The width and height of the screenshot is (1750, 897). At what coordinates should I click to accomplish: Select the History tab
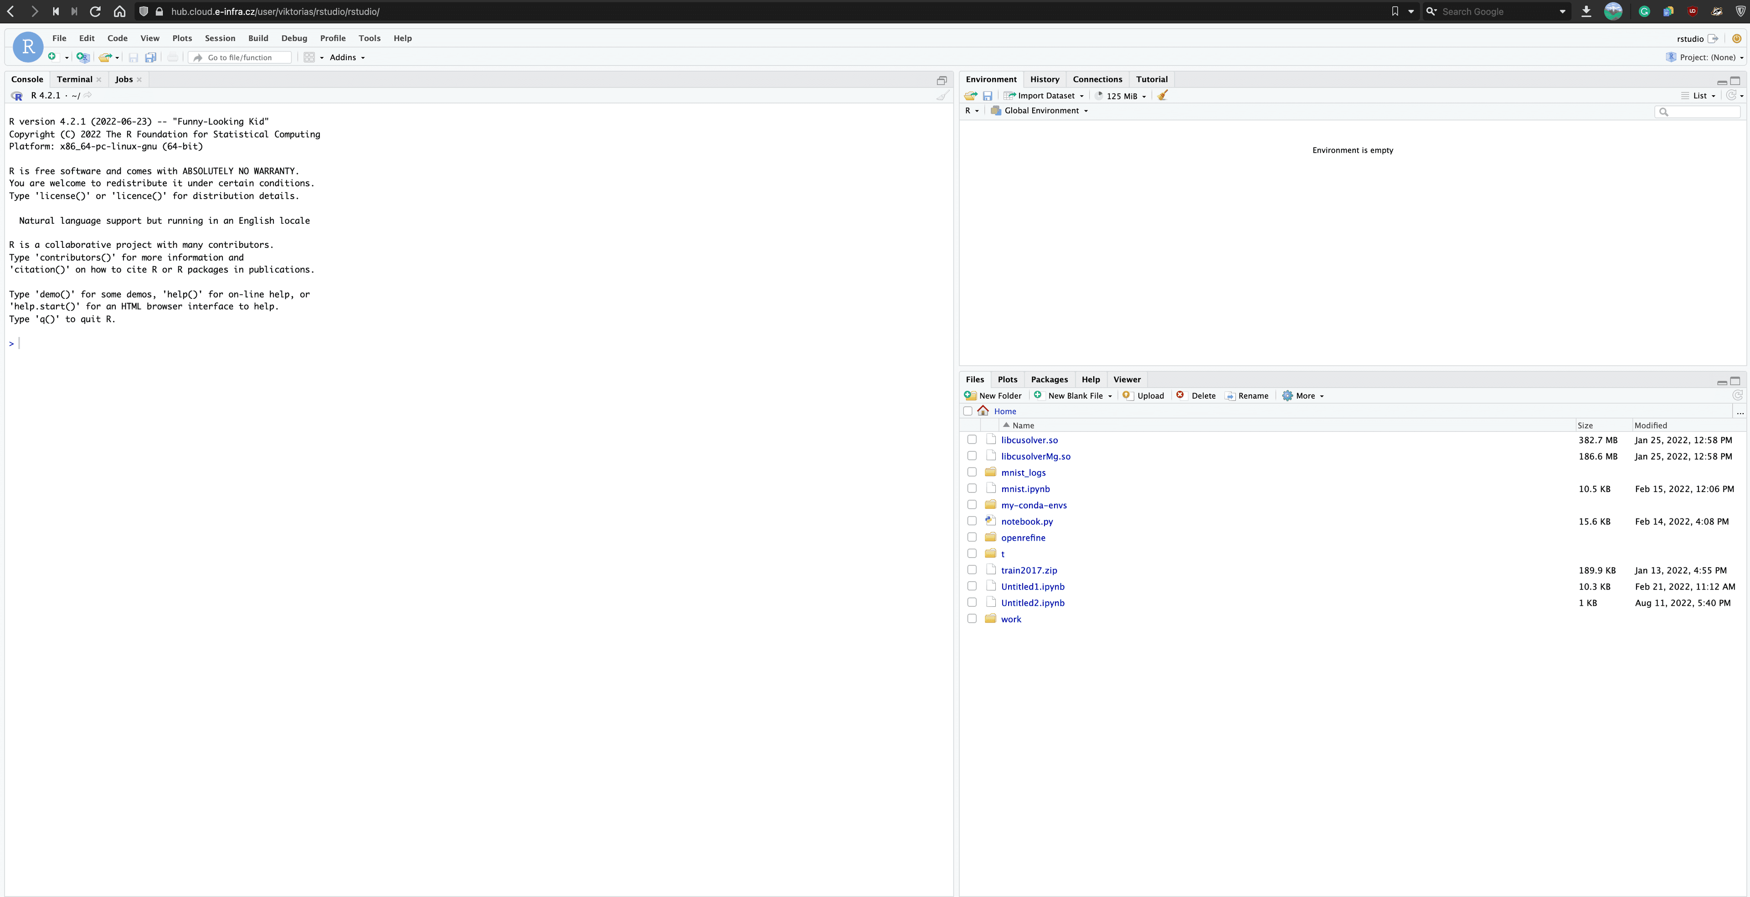[x=1044, y=79]
